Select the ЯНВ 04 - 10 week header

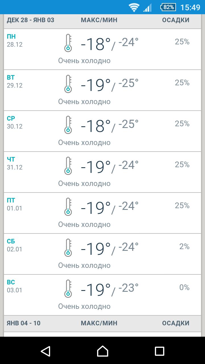(24, 323)
